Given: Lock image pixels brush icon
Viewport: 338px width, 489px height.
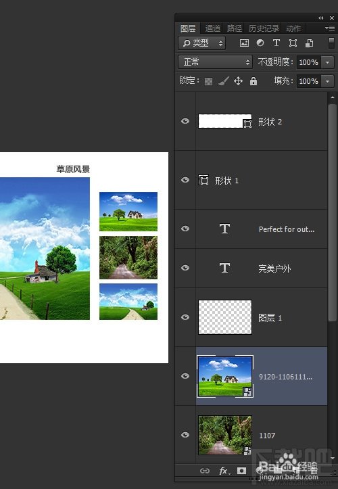Looking at the screenshot, I should [223, 81].
